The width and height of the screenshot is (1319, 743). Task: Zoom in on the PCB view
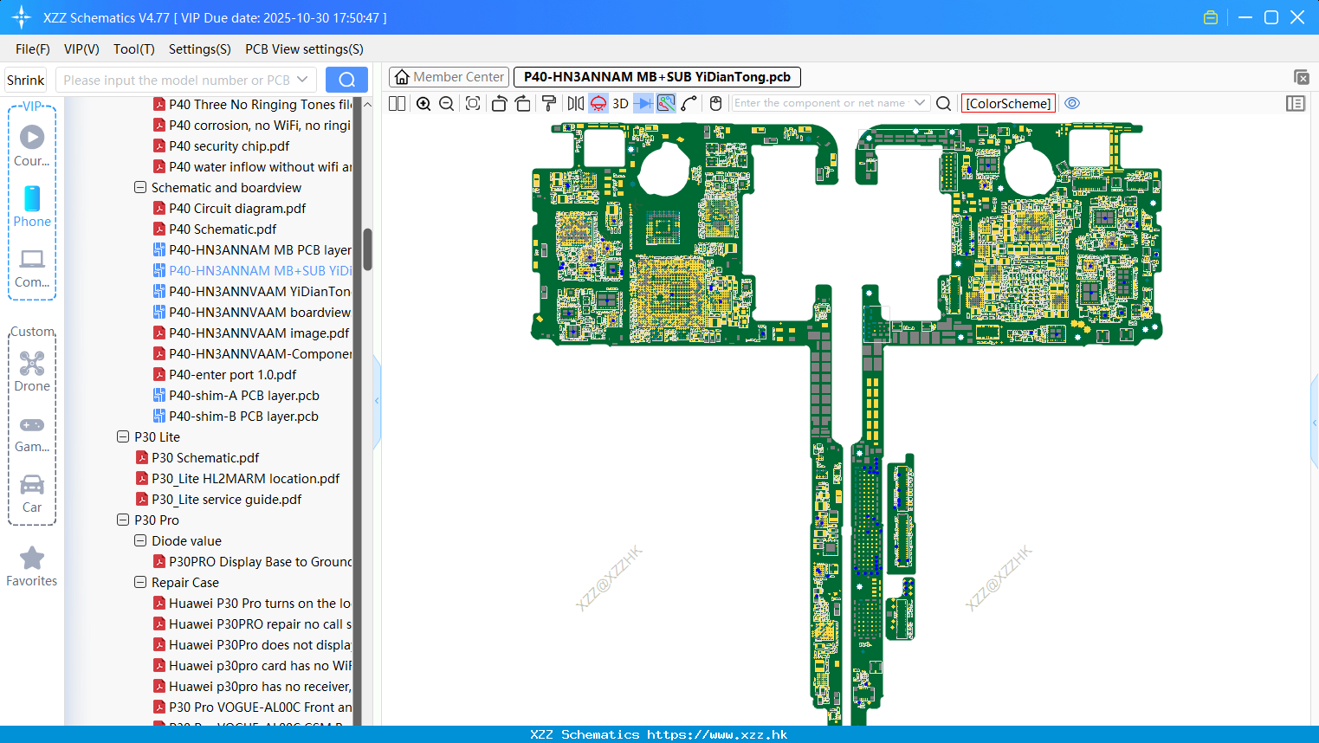point(424,104)
